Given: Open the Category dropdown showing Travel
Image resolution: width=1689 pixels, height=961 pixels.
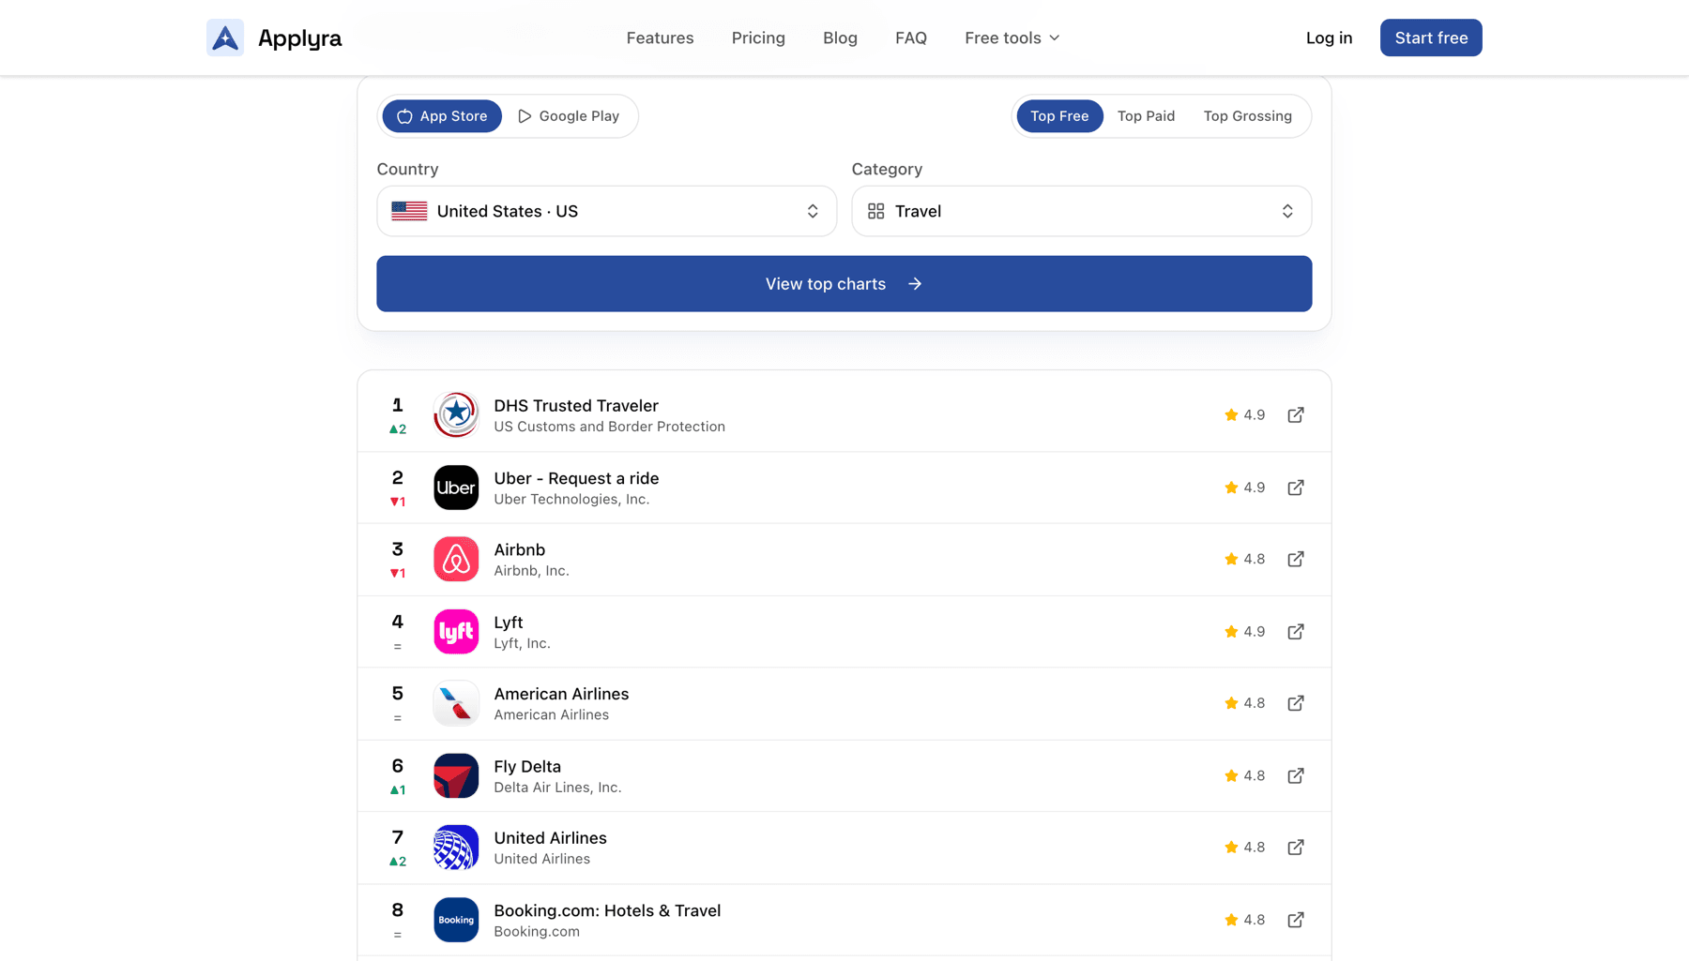Looking at the screenshot, I should click(1081, 211).
